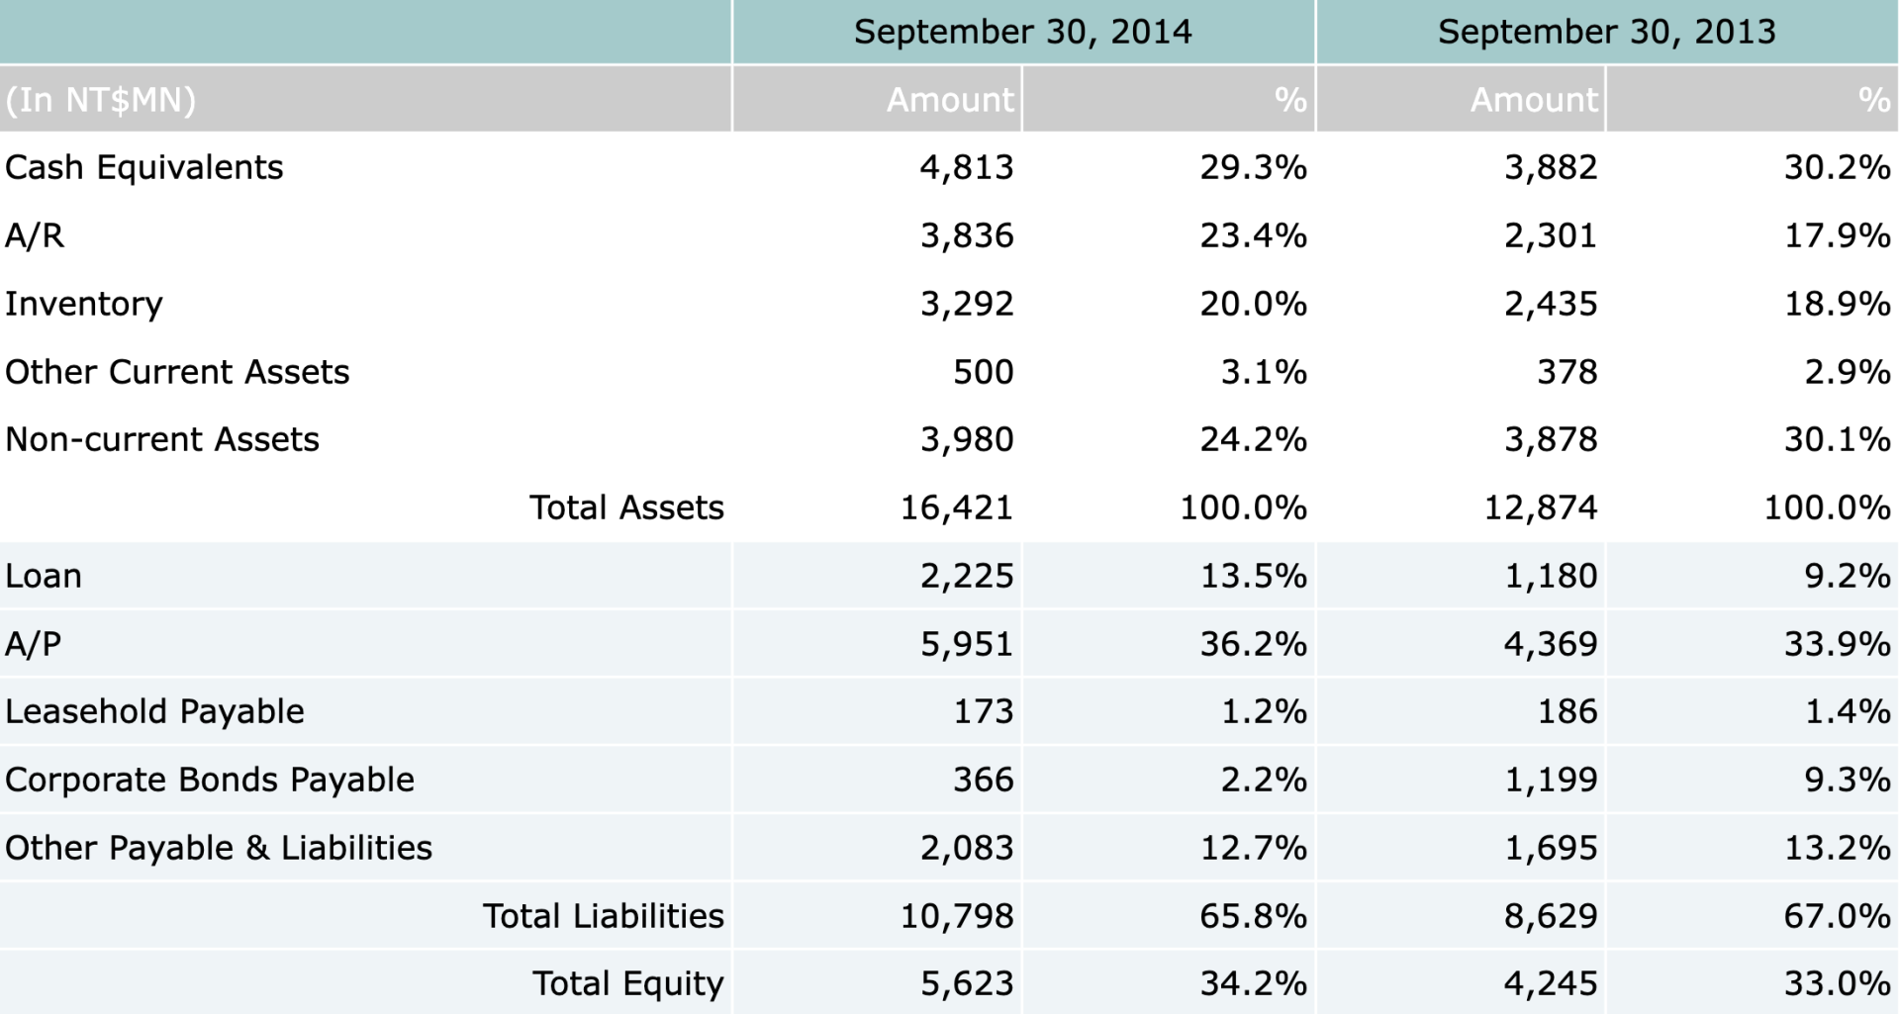Screen dimensions: 1900x1014
Task: Click the Cash Equivalents row label
Action: pyautogui.click(x=144, y=167)
